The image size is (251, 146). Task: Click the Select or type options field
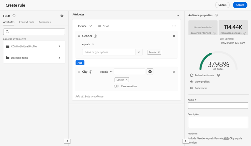click(x=109, y=52)
